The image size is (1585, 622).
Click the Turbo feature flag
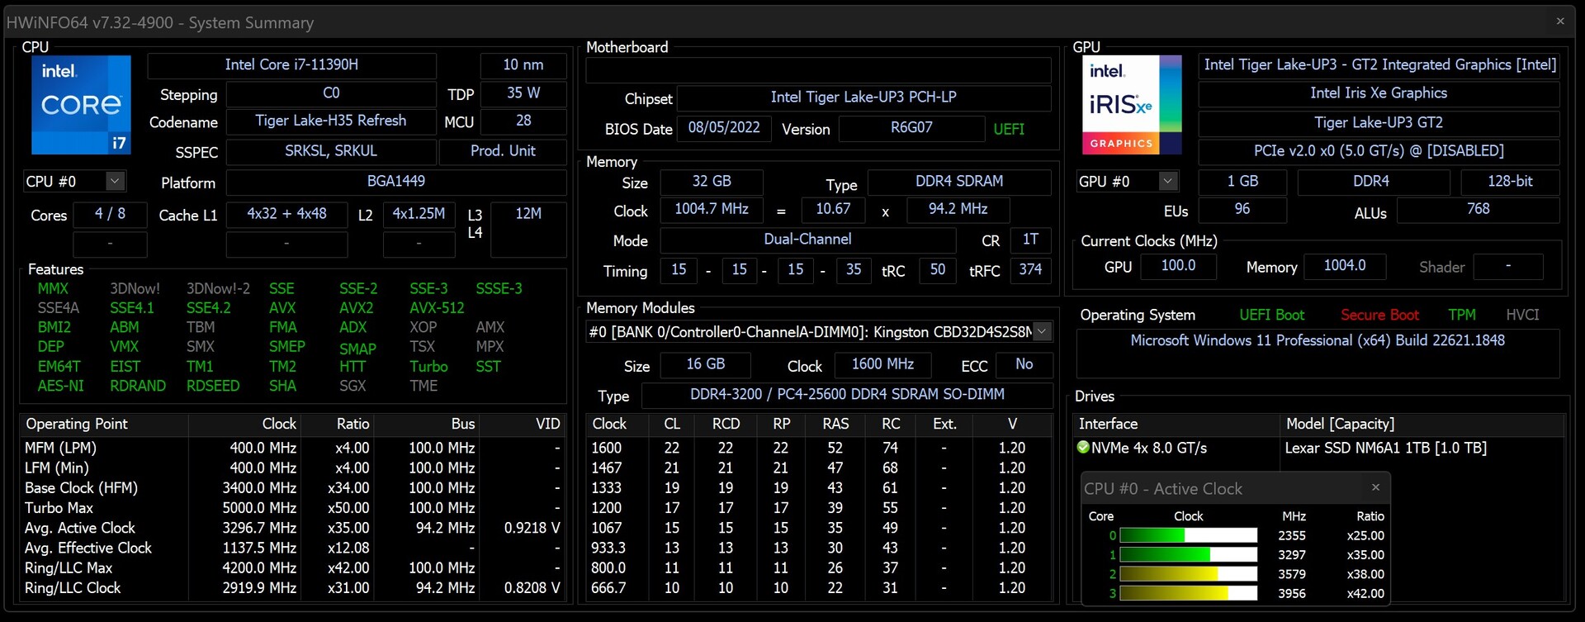(x=428, y=367)
